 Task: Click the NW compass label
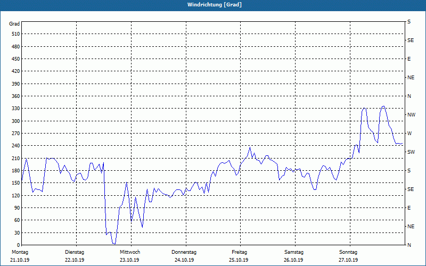tap(411, 115)
